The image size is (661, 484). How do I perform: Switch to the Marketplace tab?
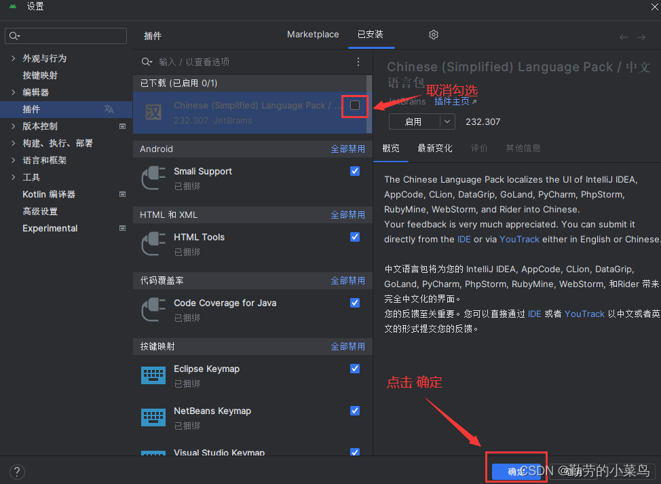tap(313, 35)
